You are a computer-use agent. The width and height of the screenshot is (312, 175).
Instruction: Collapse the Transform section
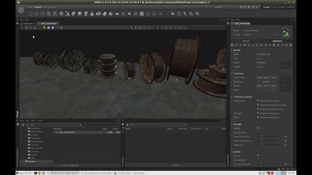(232, 73)
